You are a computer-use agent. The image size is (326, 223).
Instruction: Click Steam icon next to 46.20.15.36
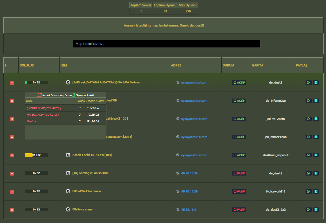(178, 173)
